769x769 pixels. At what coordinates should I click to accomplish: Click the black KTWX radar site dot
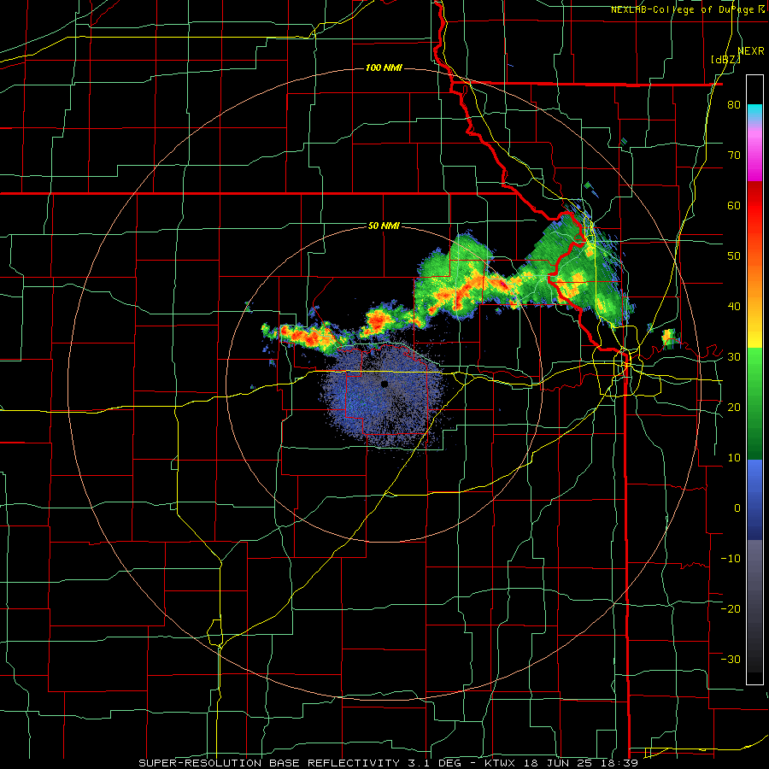pyautogui.click(x=384, y=384)
